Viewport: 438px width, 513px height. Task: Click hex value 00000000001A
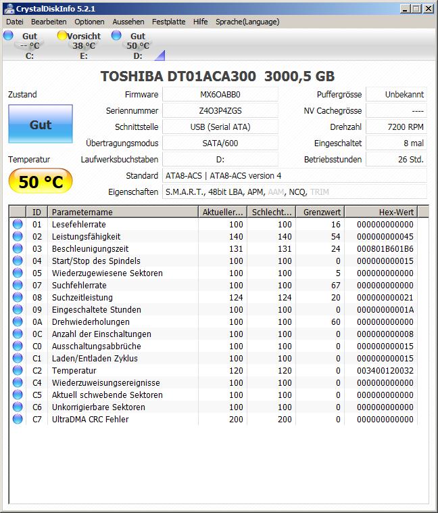(x=385, y=309)
